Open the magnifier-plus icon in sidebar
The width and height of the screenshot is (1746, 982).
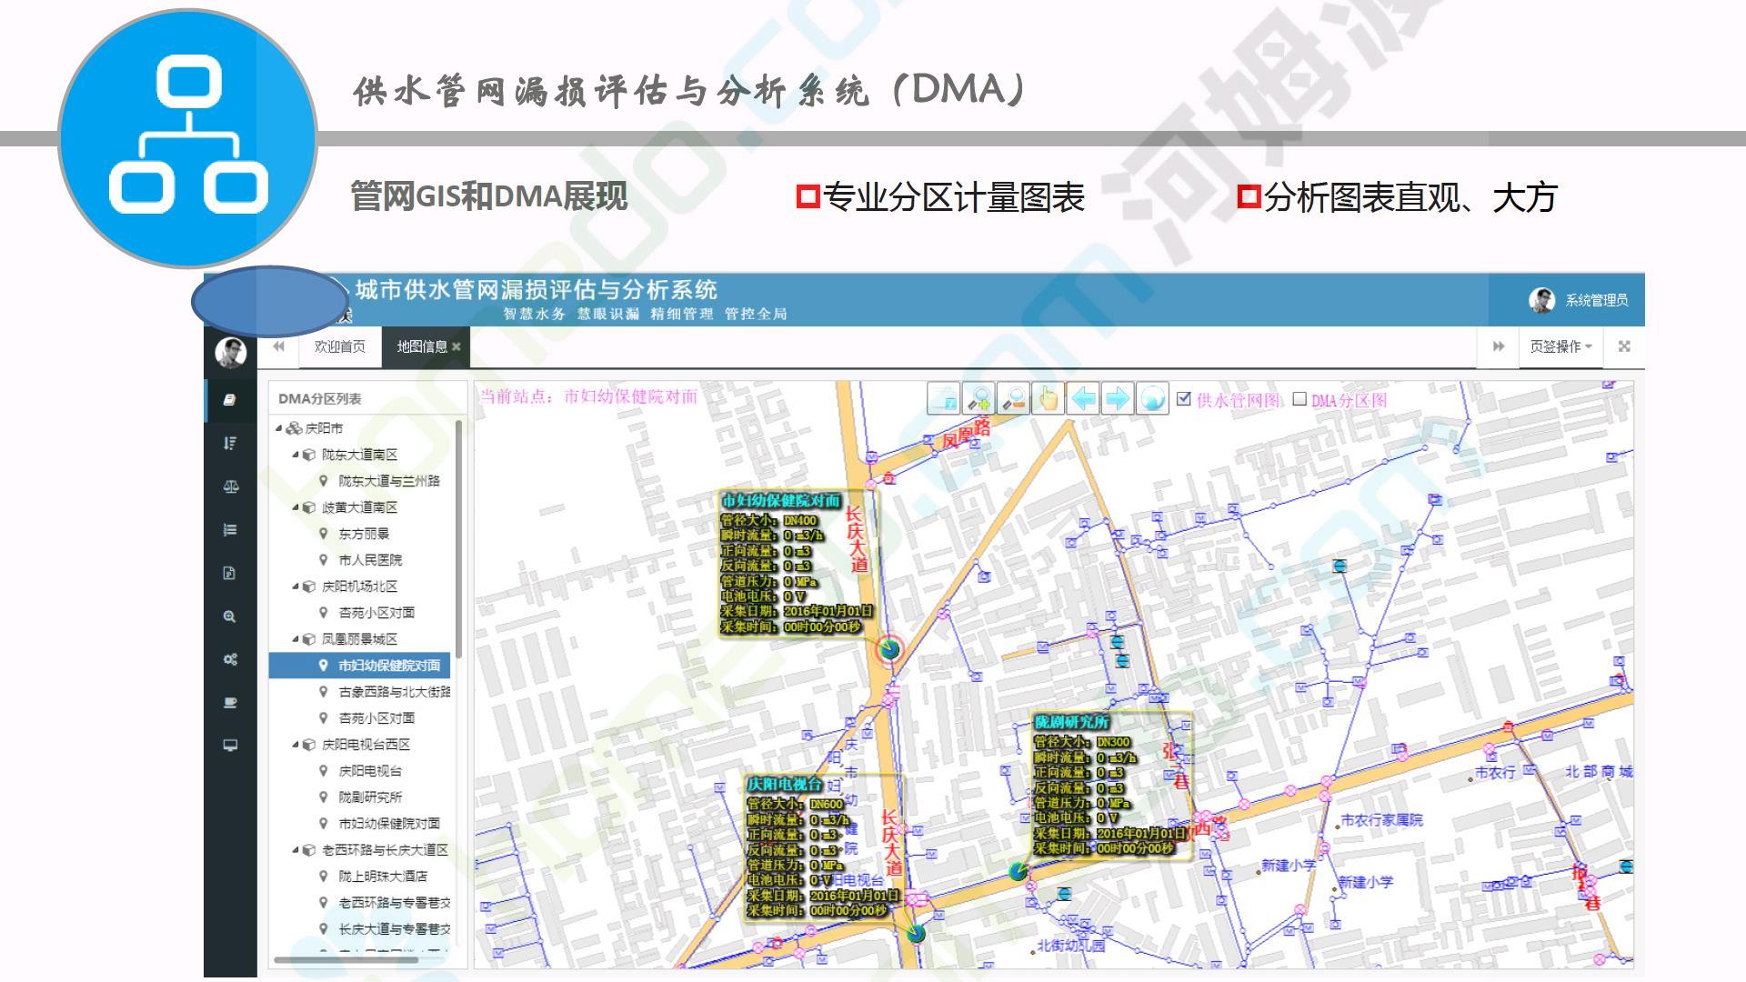pyautogui.click(x=230, y=616)
